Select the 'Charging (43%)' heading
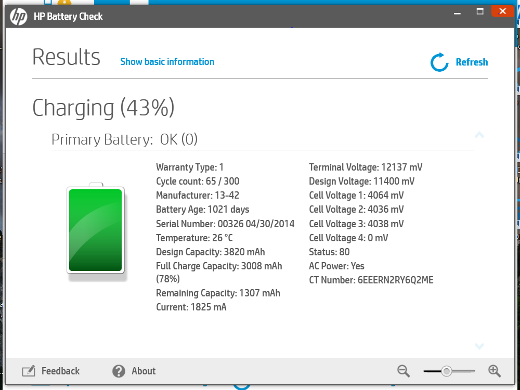The width and height of the screenshot is (520, 390). point(103,108)
